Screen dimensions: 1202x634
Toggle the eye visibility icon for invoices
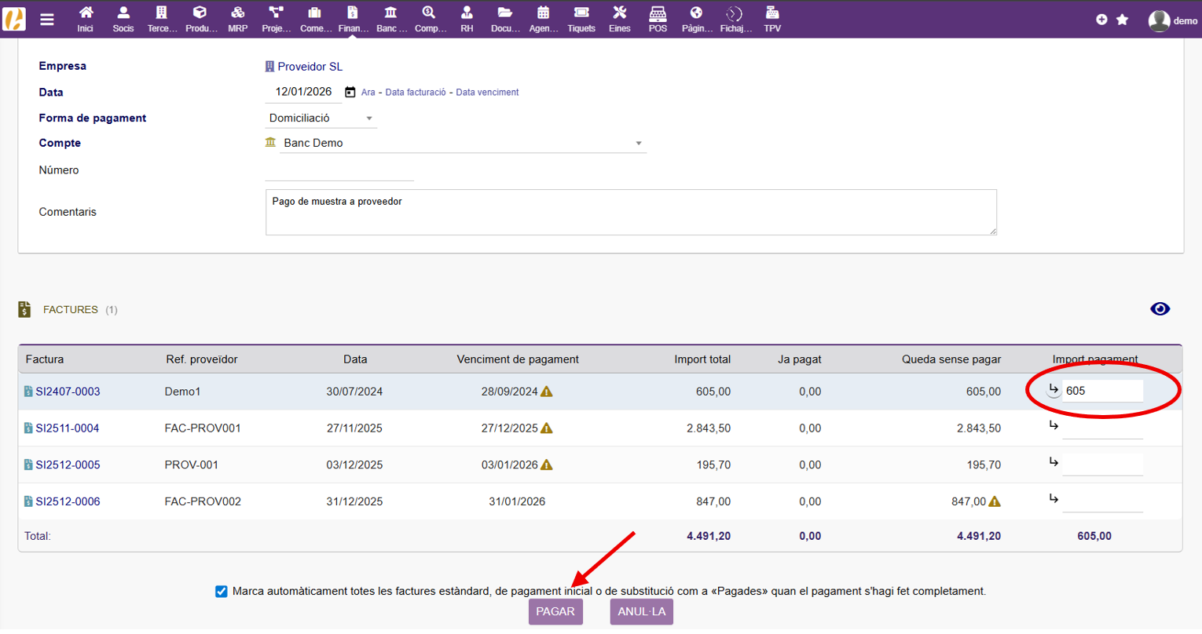click(1160, 309)
